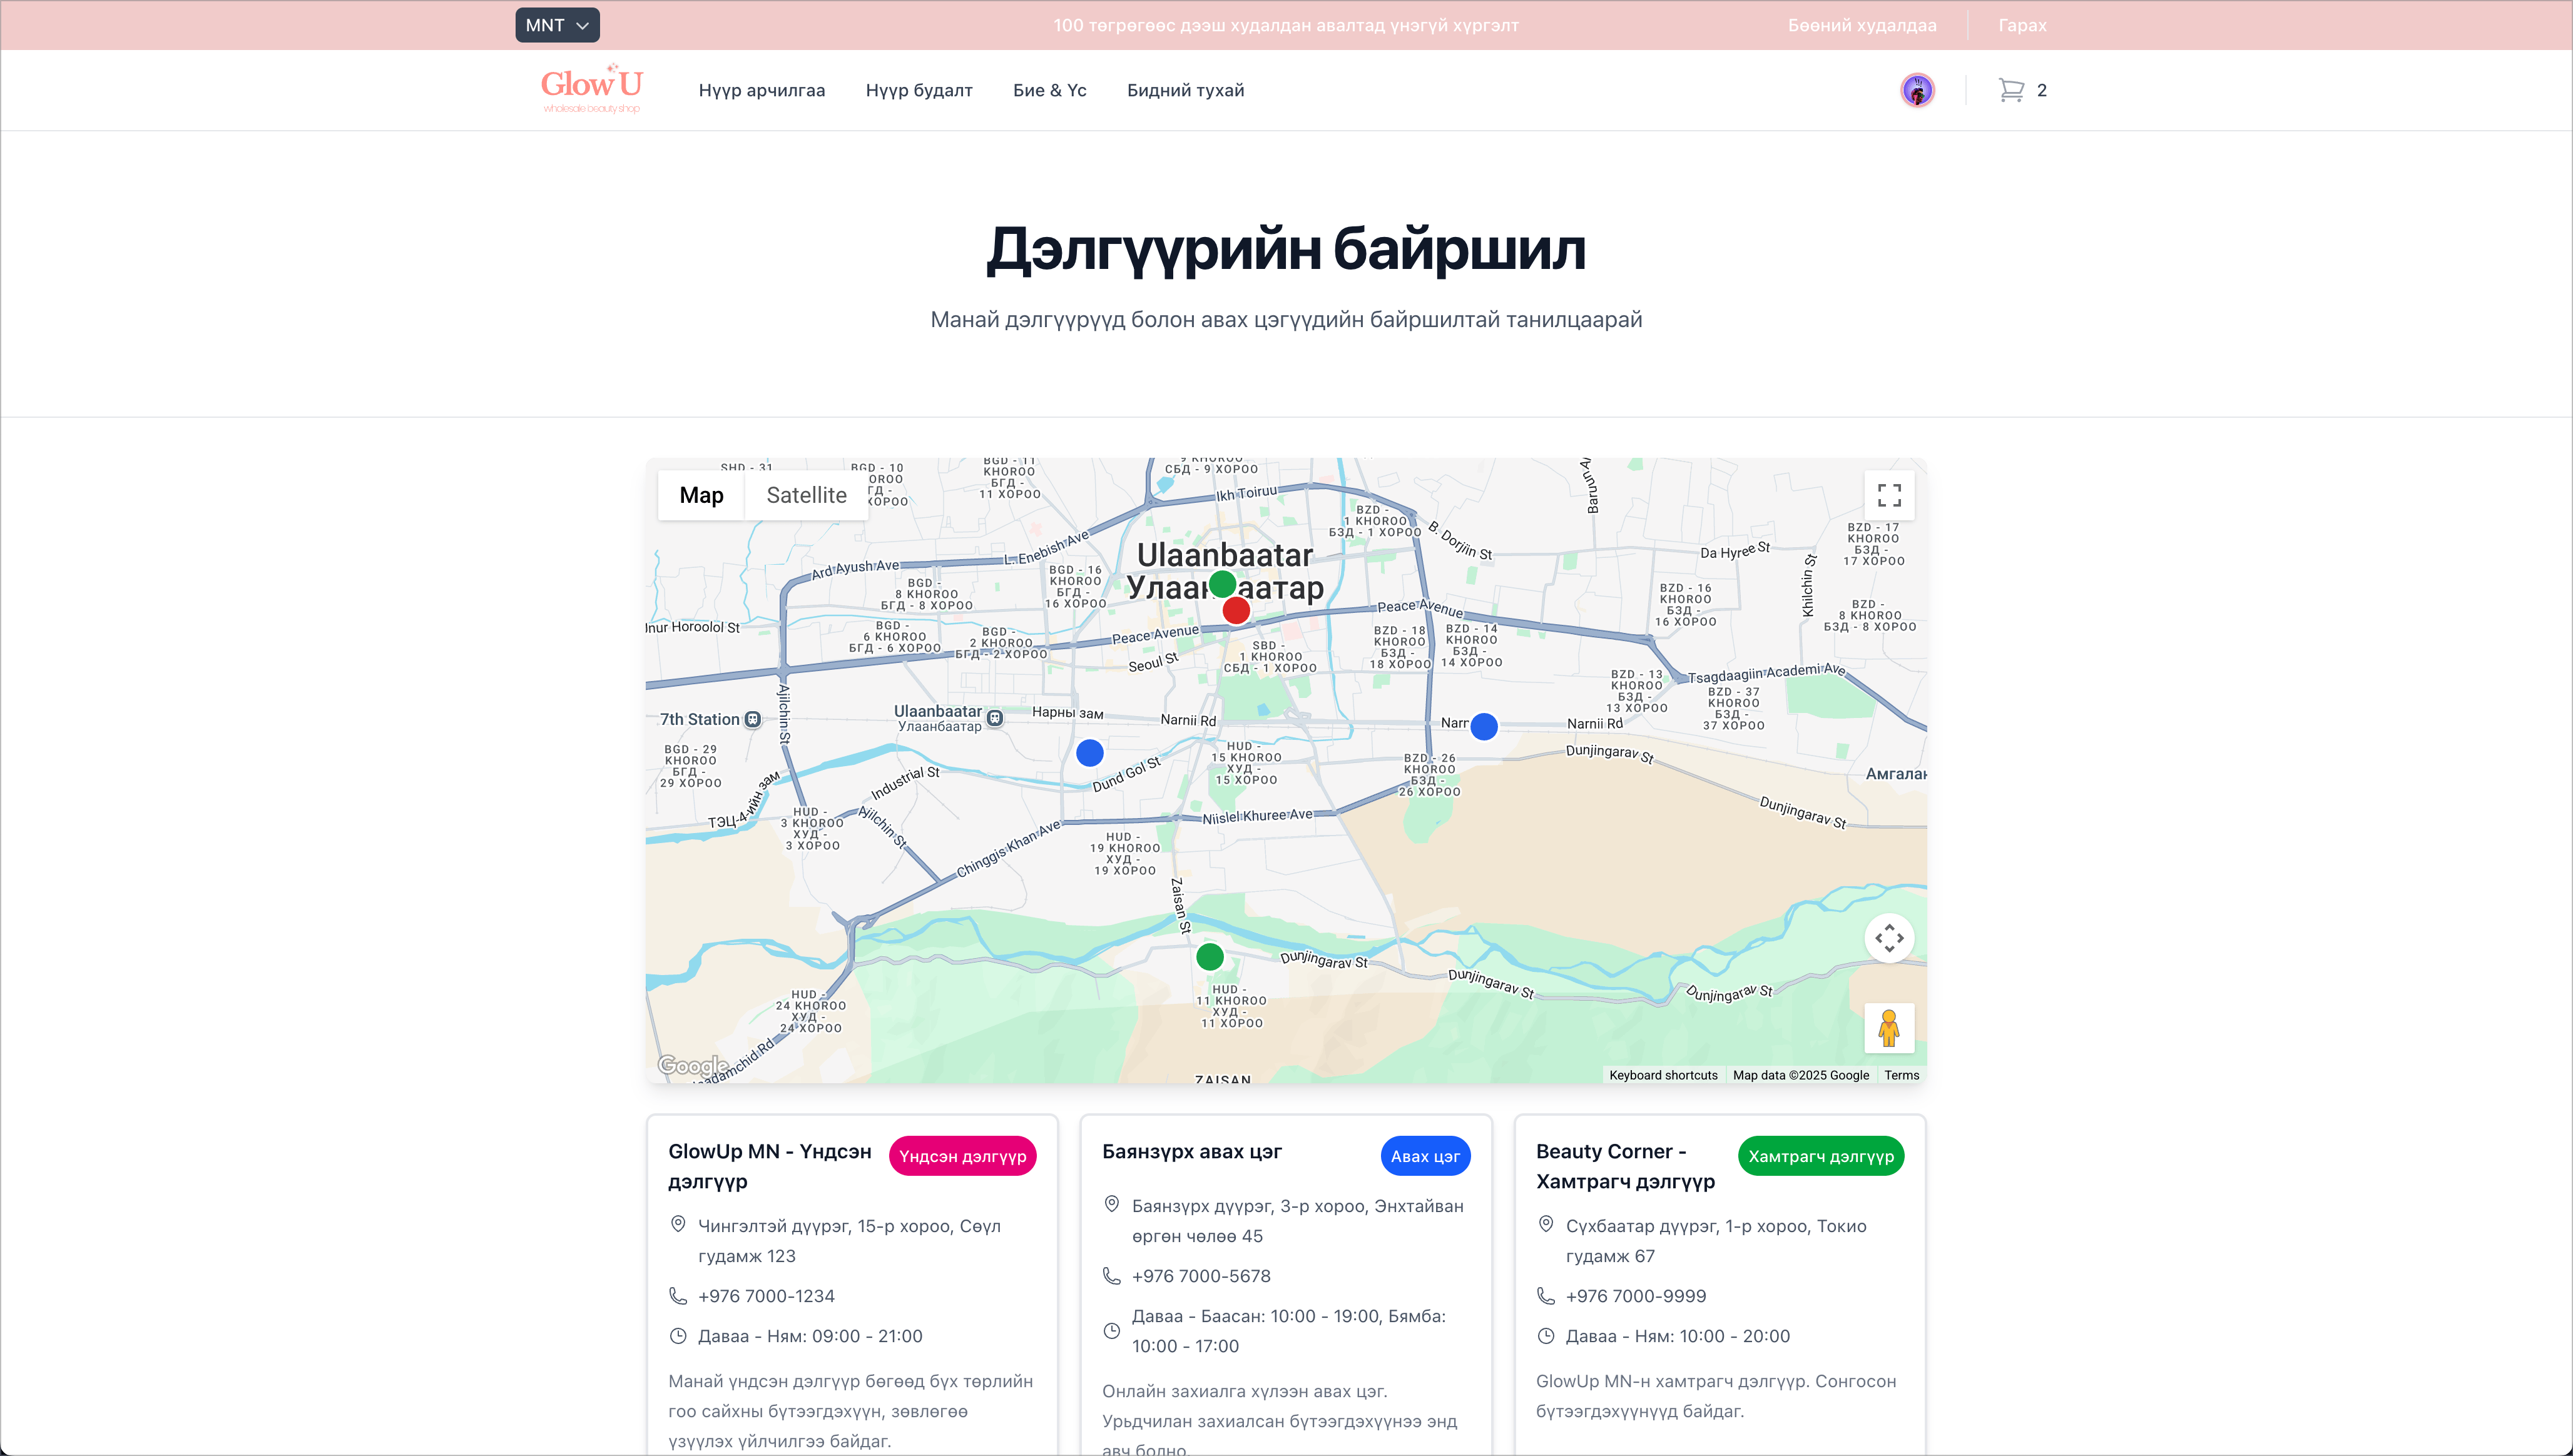Click address Чингэлтэй дүүрэг, 15-р хороо
Image resolution: width=2573 pixels, height=1456 pixels.
pyautogui.click(x=849, y=1241)
